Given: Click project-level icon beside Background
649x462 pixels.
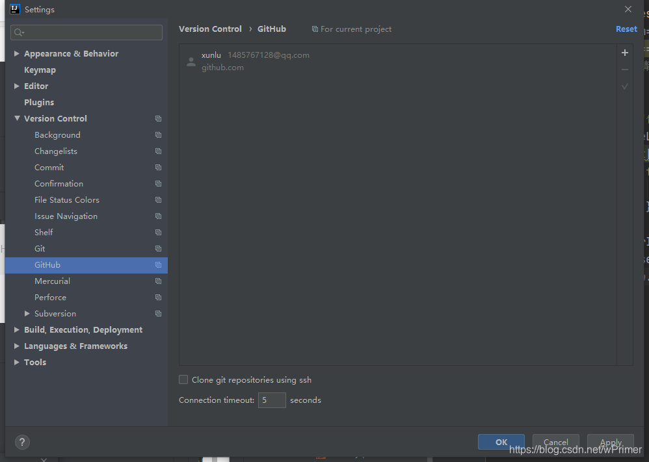Looking at the screenshot, I should [158, 135].
